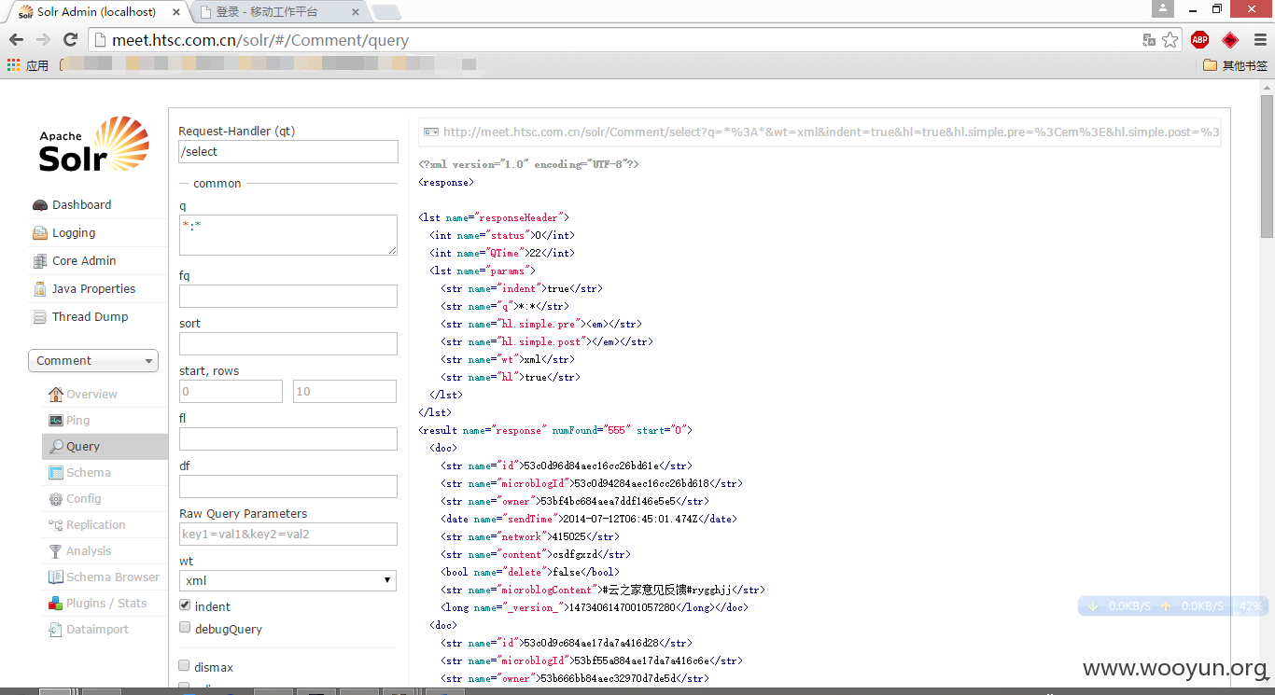Reload the page with refresh icon
1275x695 pixels.
point(70,40)
